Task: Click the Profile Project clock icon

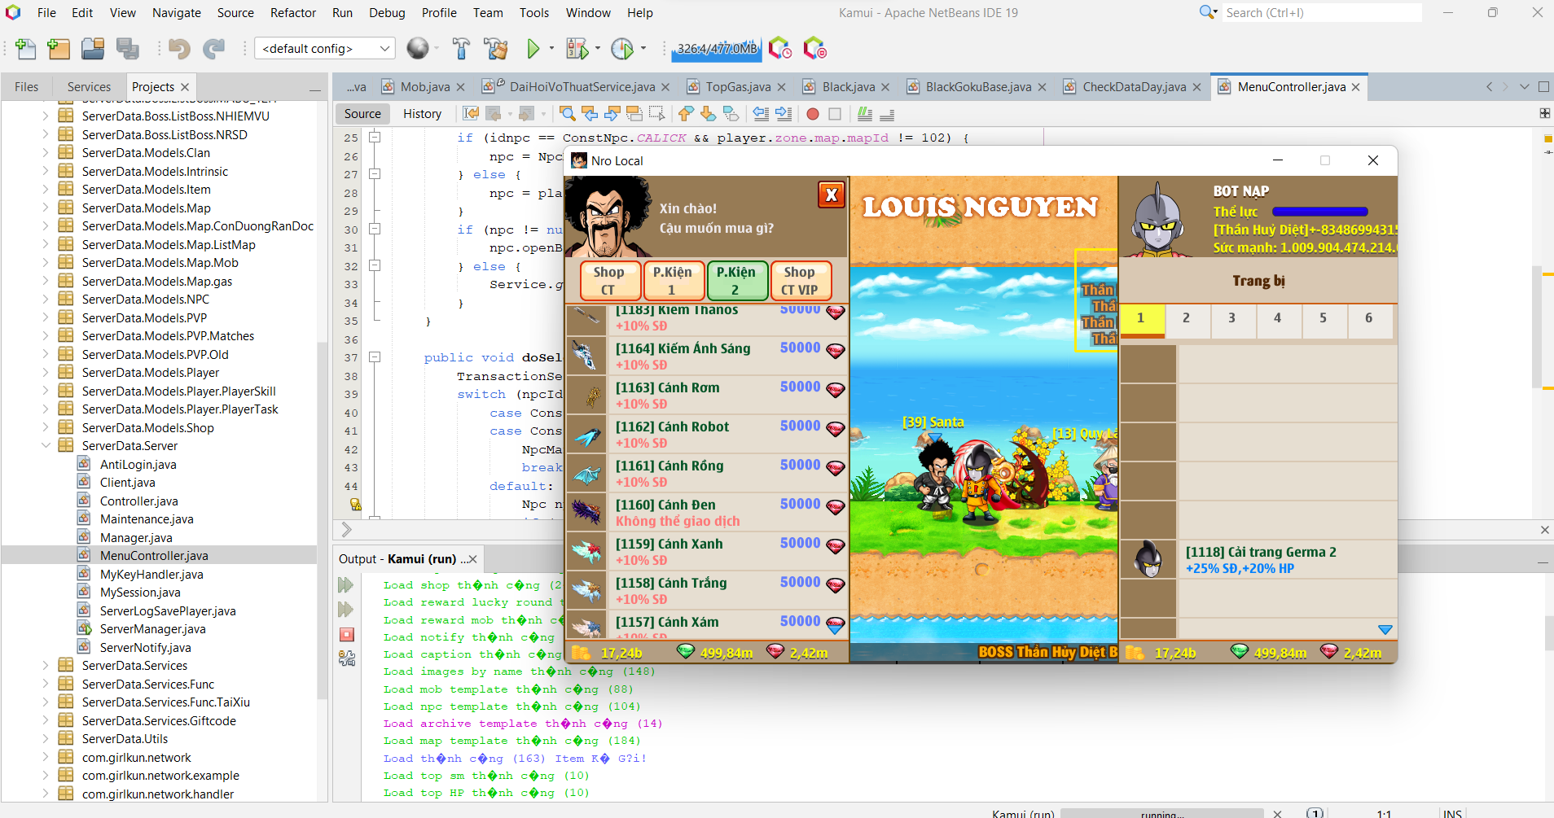Action: pos(622,49)
